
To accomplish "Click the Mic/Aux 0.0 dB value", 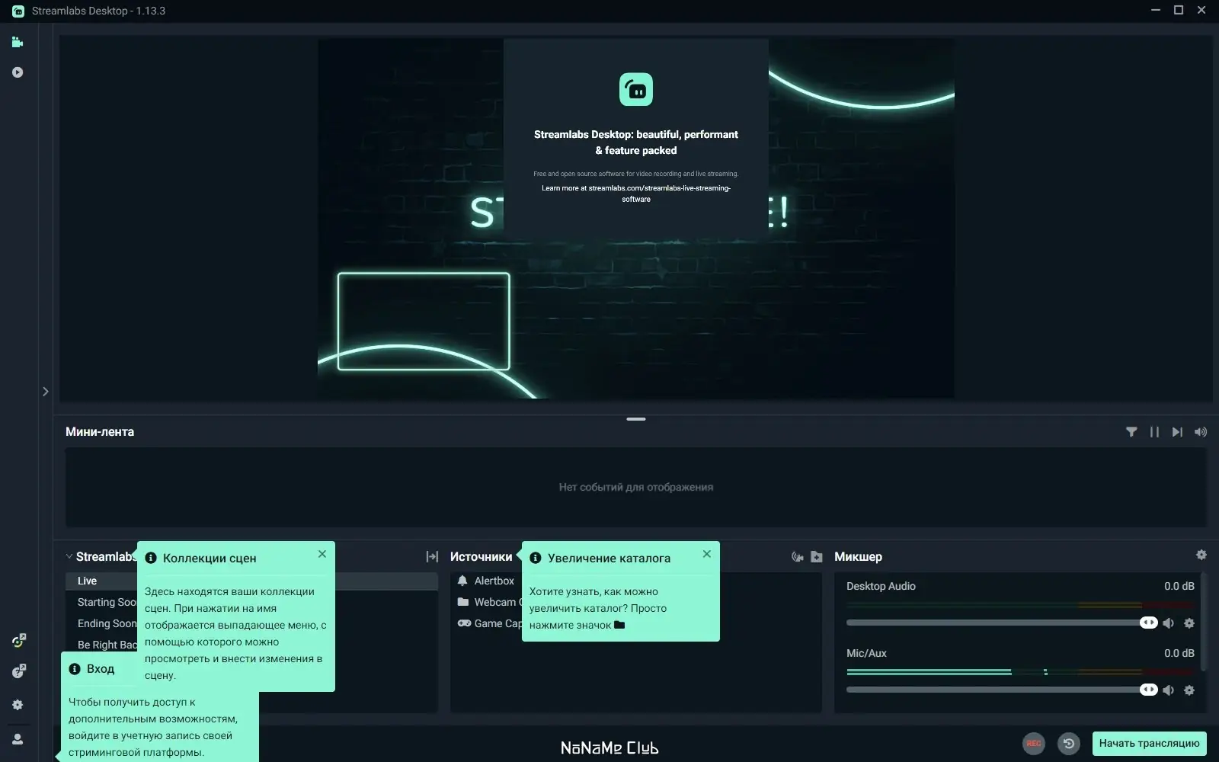I will (1179, 653).
